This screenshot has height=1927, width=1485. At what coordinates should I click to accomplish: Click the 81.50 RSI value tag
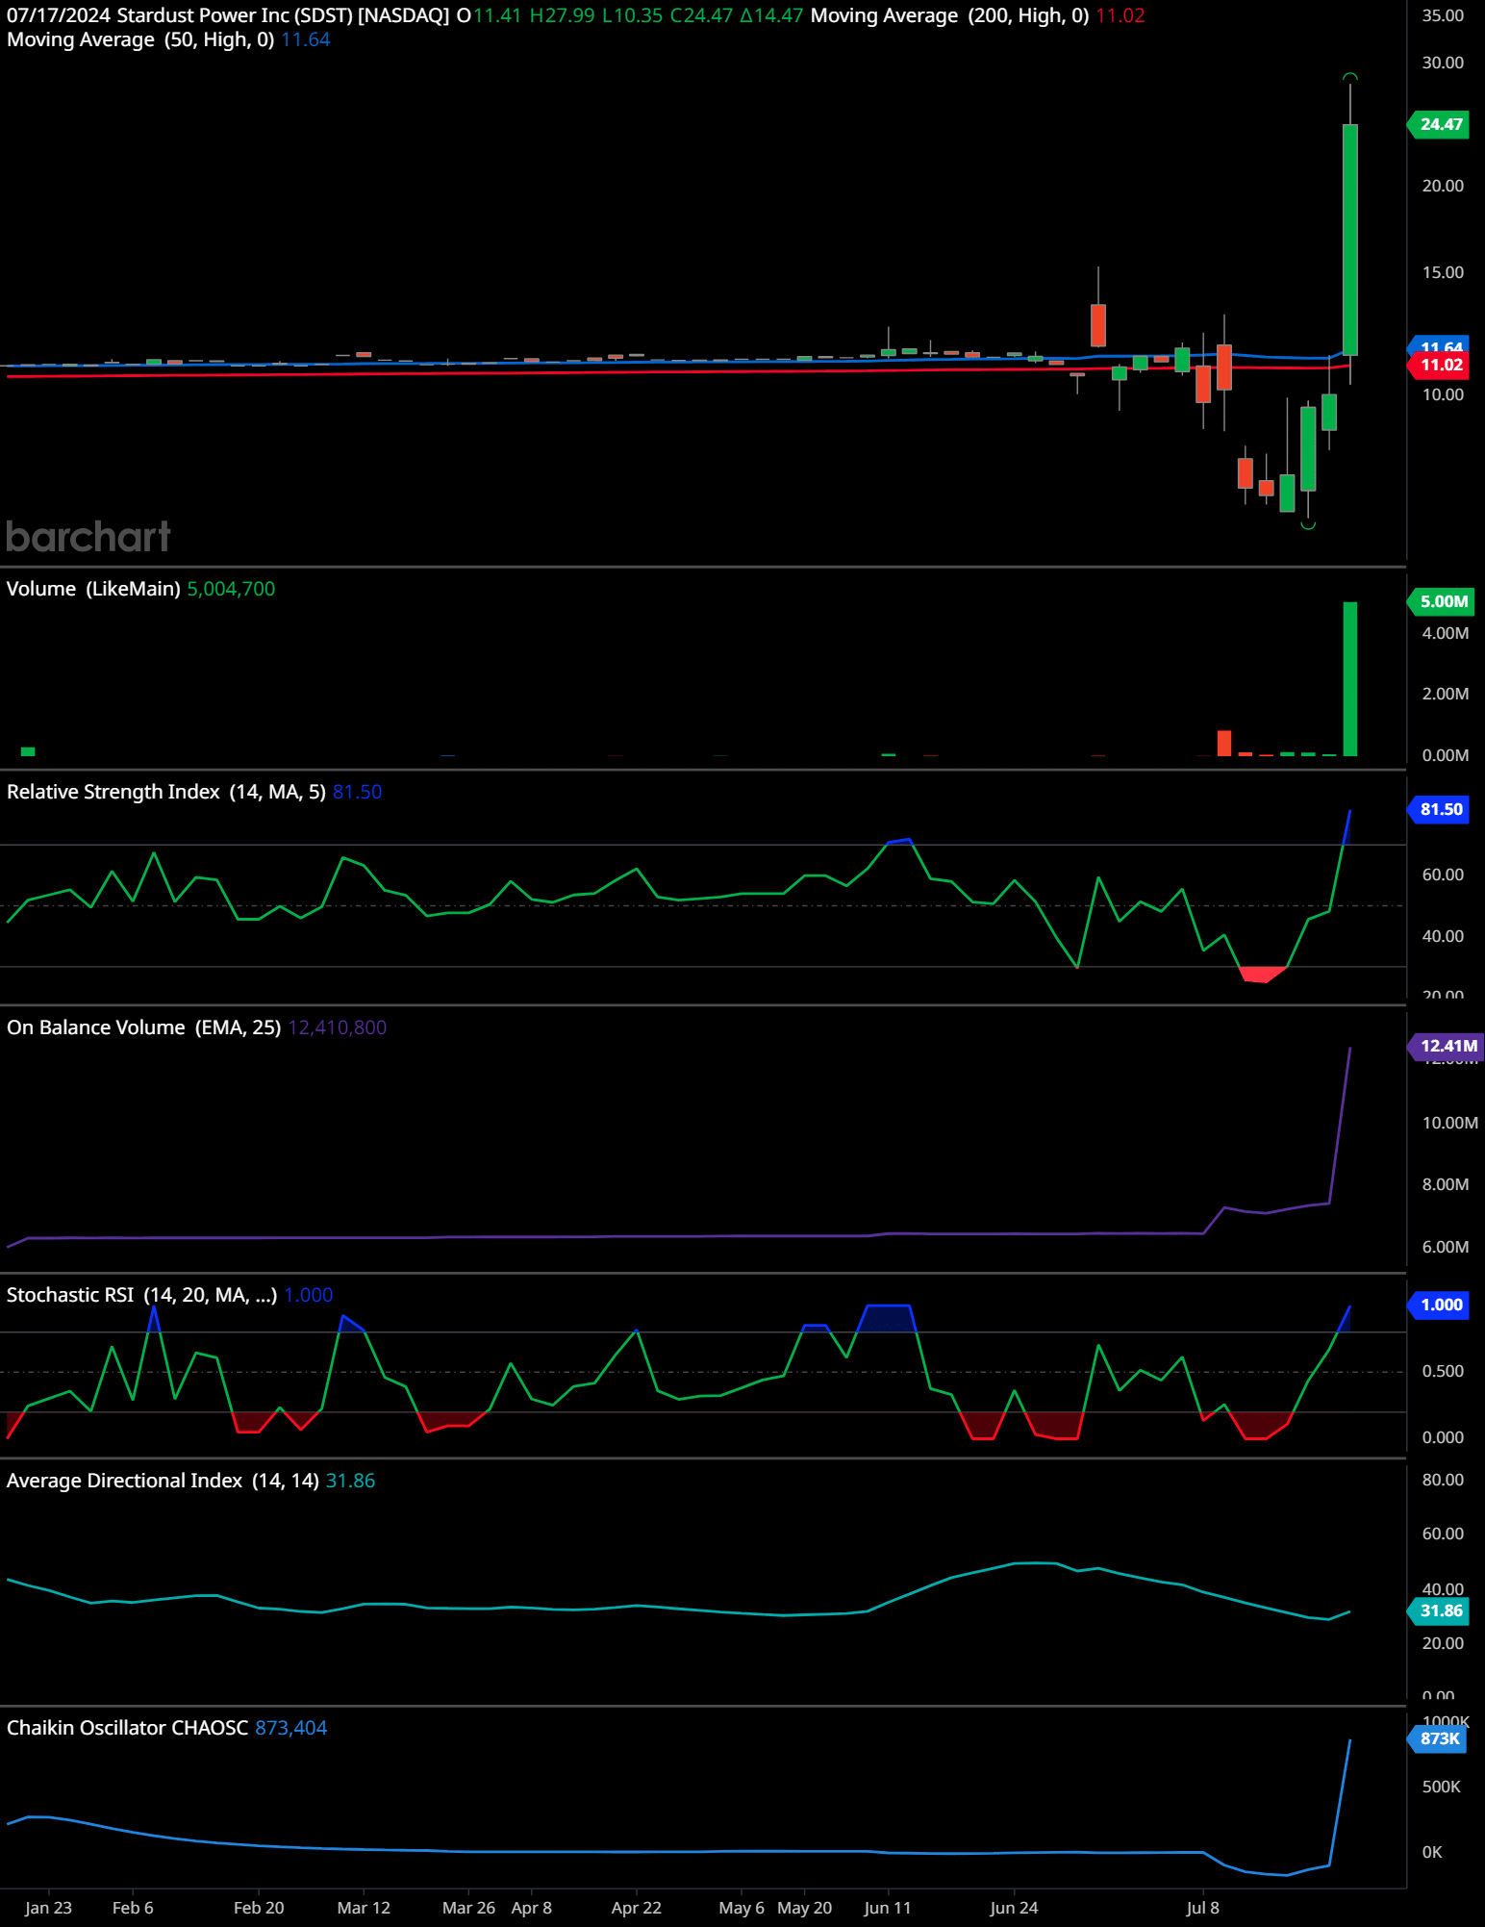click(1439, 809)
